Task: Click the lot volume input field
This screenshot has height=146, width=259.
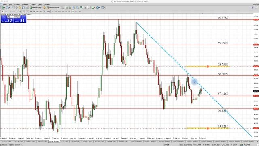Action: point(13,17)
